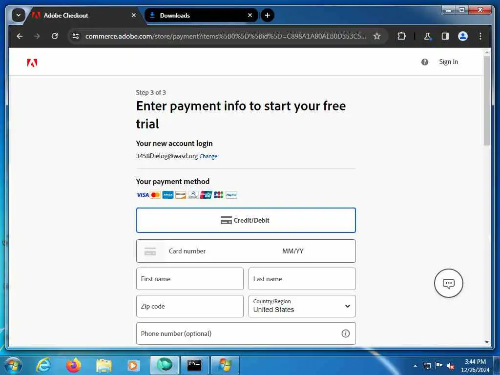The width and height of the screenshot is (500, 375).
Task: Open the chat support bubble
Action: point(448,283)
